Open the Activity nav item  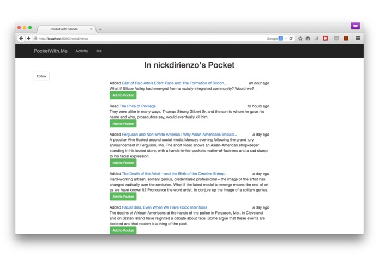click(x=82, y=51)
